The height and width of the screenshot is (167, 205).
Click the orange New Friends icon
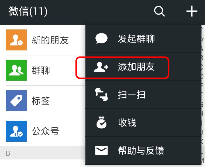point(16,40)
